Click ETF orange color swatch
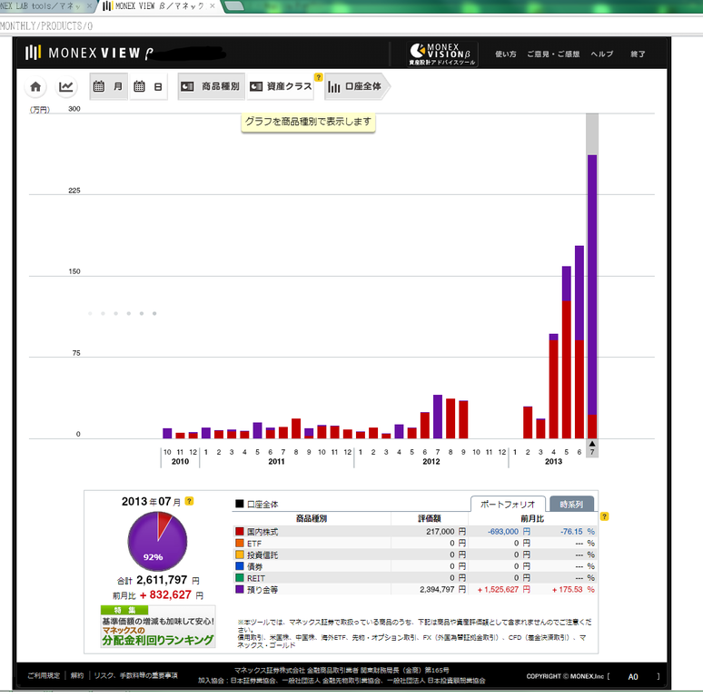Screen dimensions: 703x697 click(240, 544)
